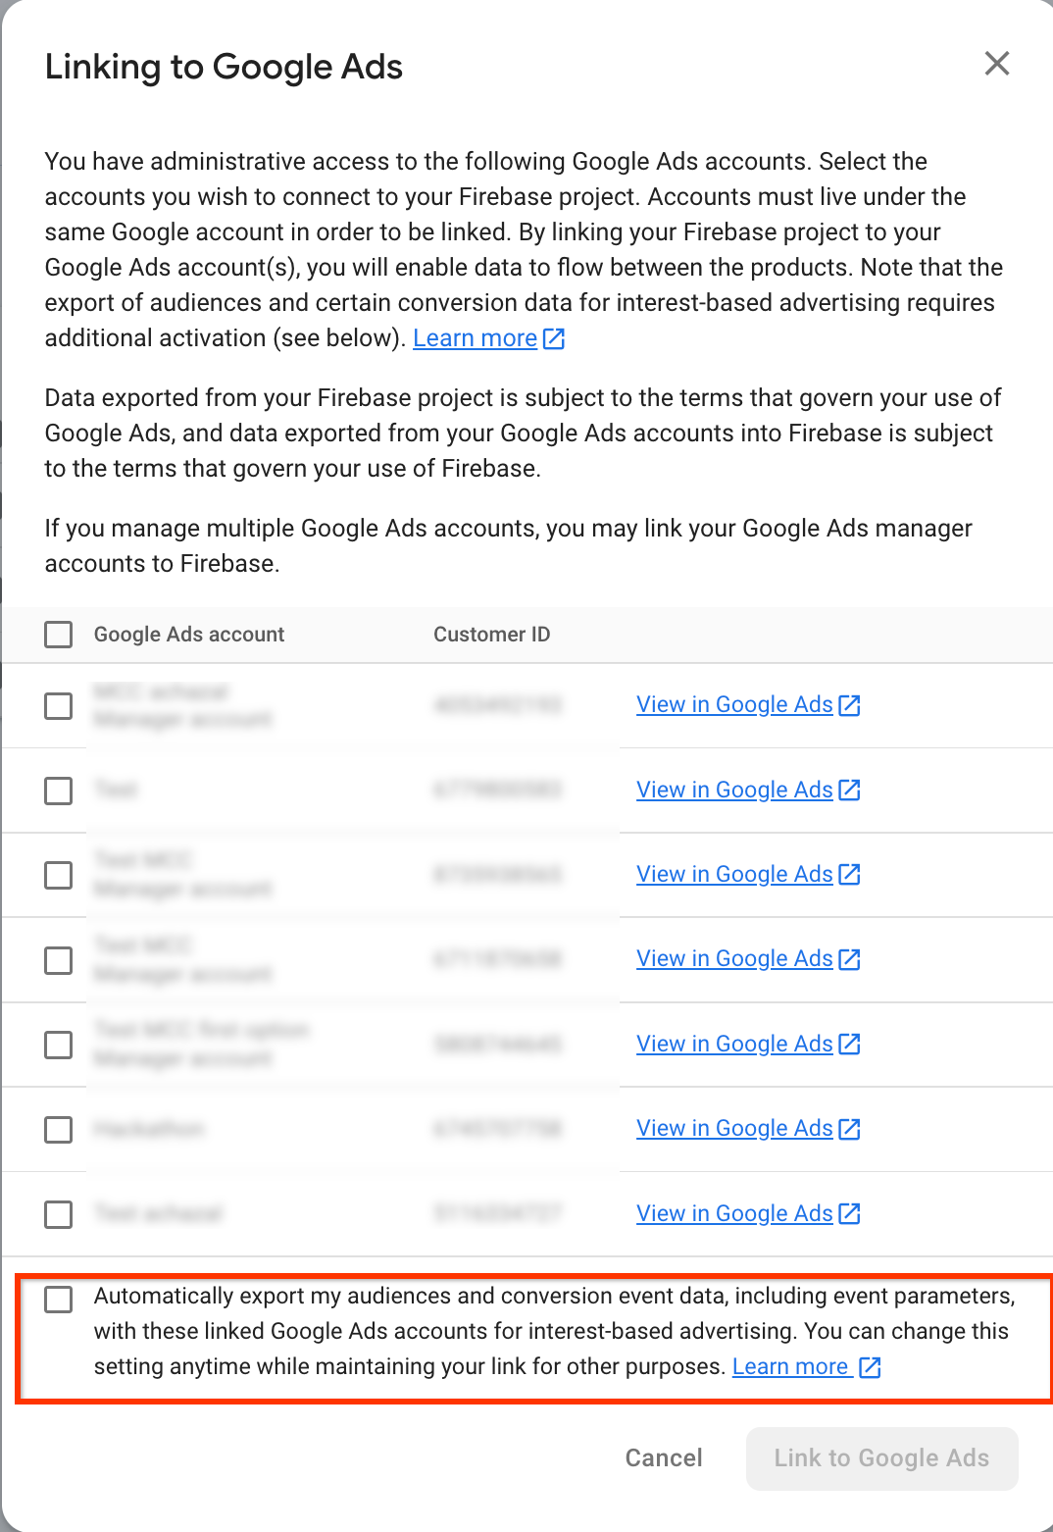Select all accounts via header checkbox
This screenshot has height=1532, width=1053.
click(x=59, y=635)
